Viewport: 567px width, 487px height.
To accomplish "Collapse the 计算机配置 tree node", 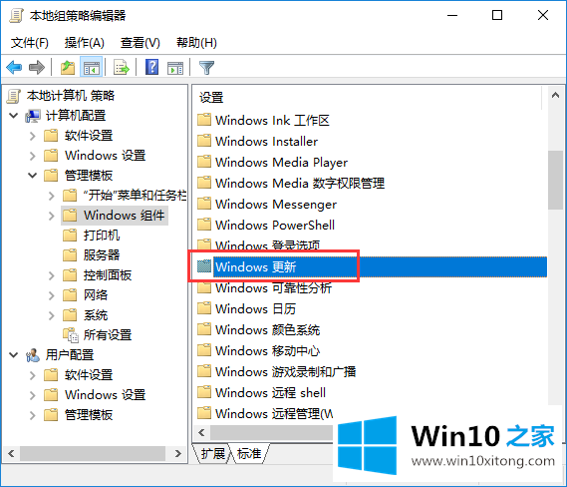I will pyautogui.click(x=13, y=116).
